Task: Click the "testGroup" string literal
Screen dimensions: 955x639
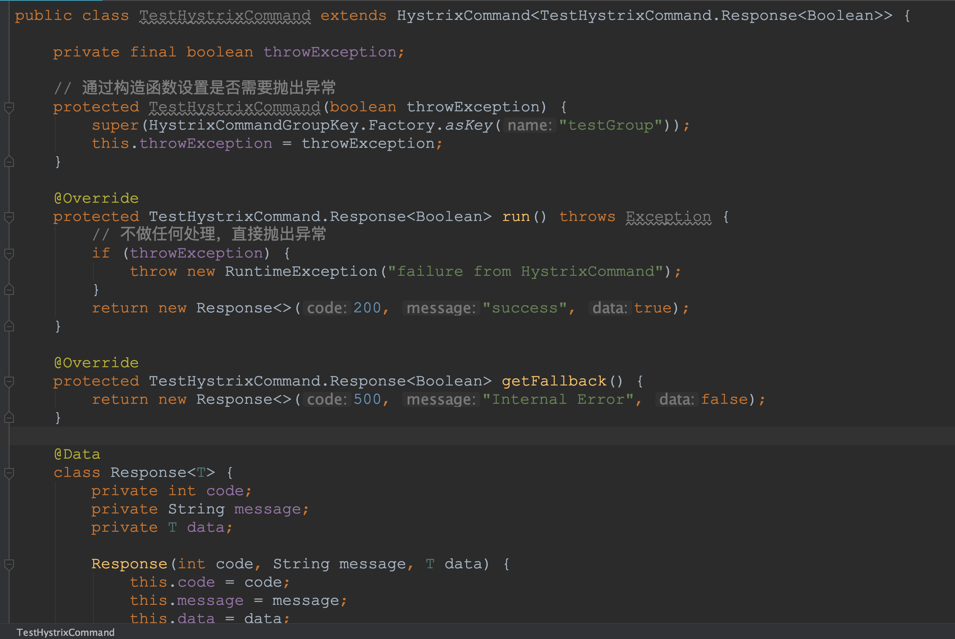Action: pyautogui.click(x=610, y=125)
